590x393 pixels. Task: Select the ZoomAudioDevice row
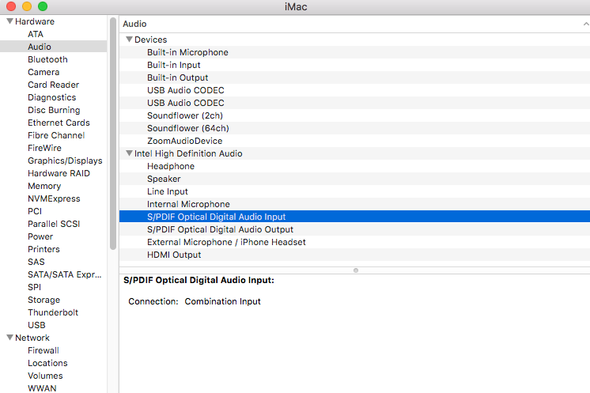tap(354, 141)
